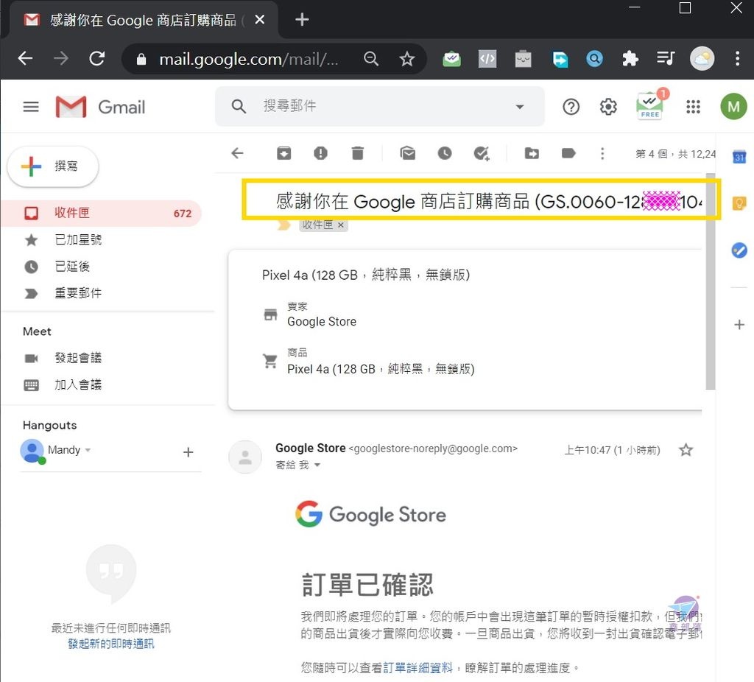
Task: Open the 收件匣 inbox folder
Action: (102, 213)
